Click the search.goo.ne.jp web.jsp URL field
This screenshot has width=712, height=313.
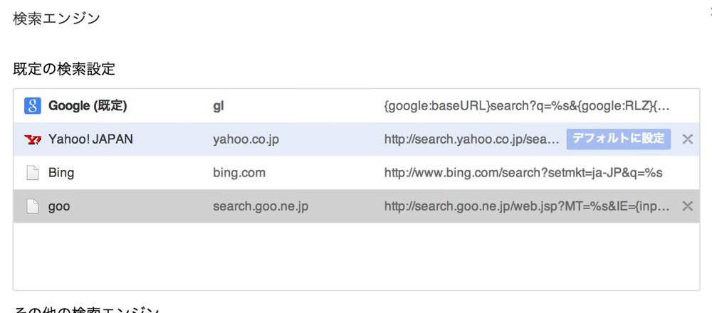coord(527,207)
